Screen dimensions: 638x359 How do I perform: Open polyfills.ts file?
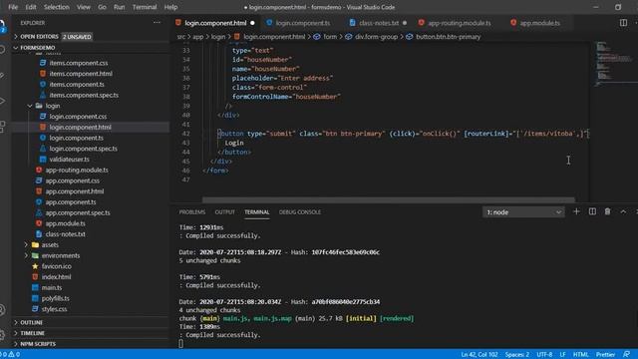56,298
